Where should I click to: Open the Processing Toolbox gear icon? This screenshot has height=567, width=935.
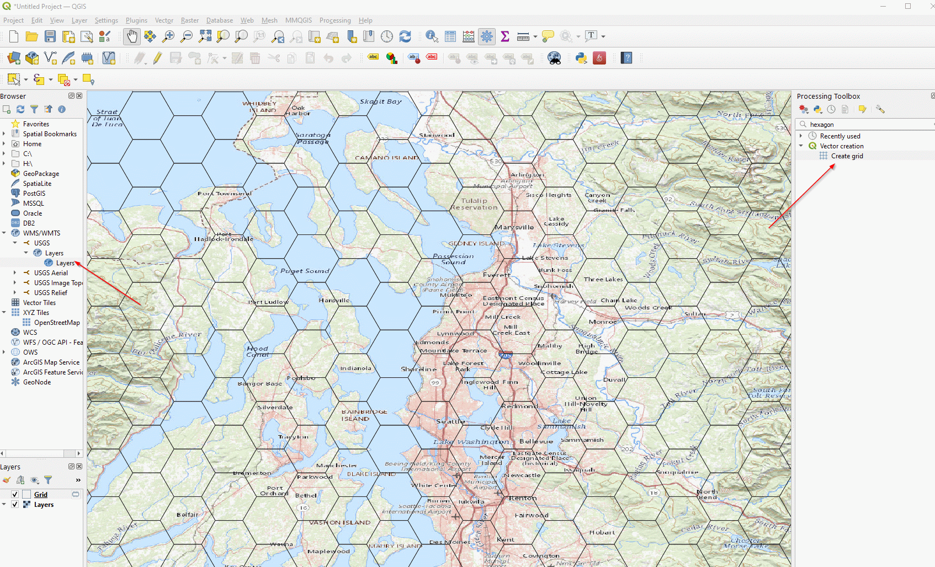(487, 36)
